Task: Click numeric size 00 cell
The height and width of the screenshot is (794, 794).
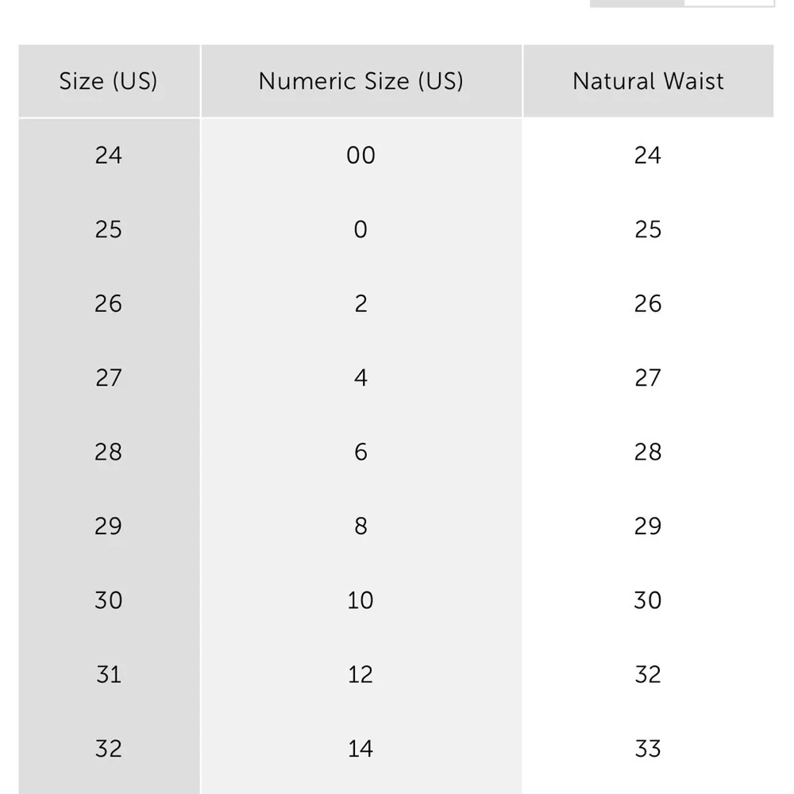Action: (x=361, y=156)
